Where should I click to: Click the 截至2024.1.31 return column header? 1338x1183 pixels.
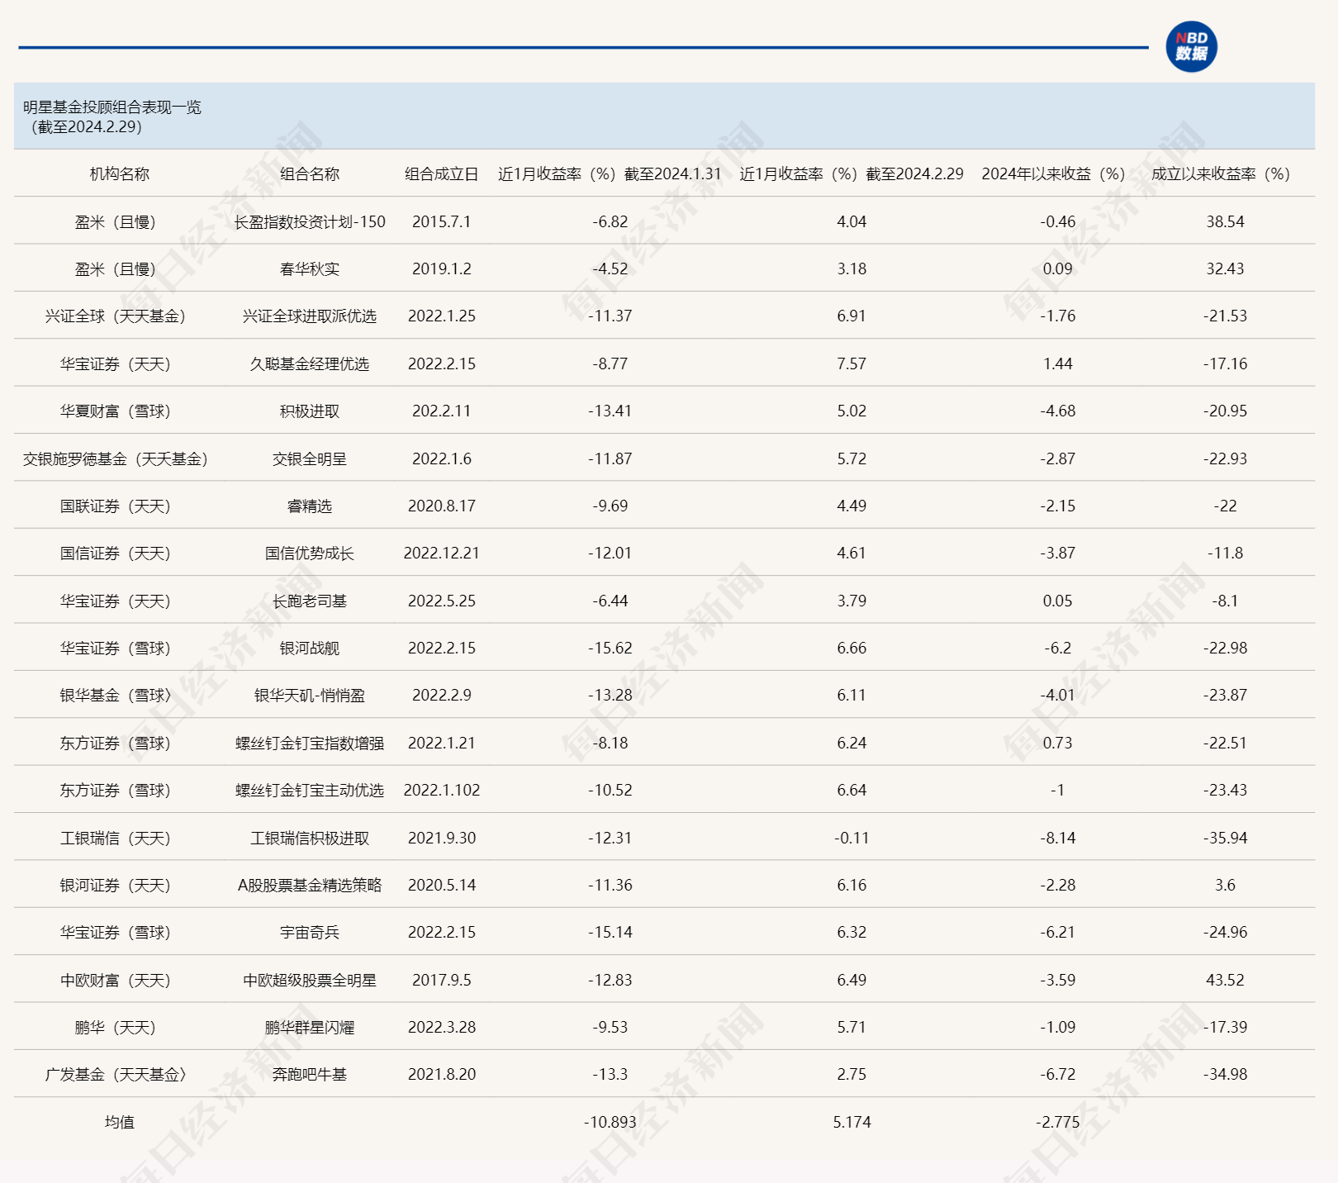point(610,174)
